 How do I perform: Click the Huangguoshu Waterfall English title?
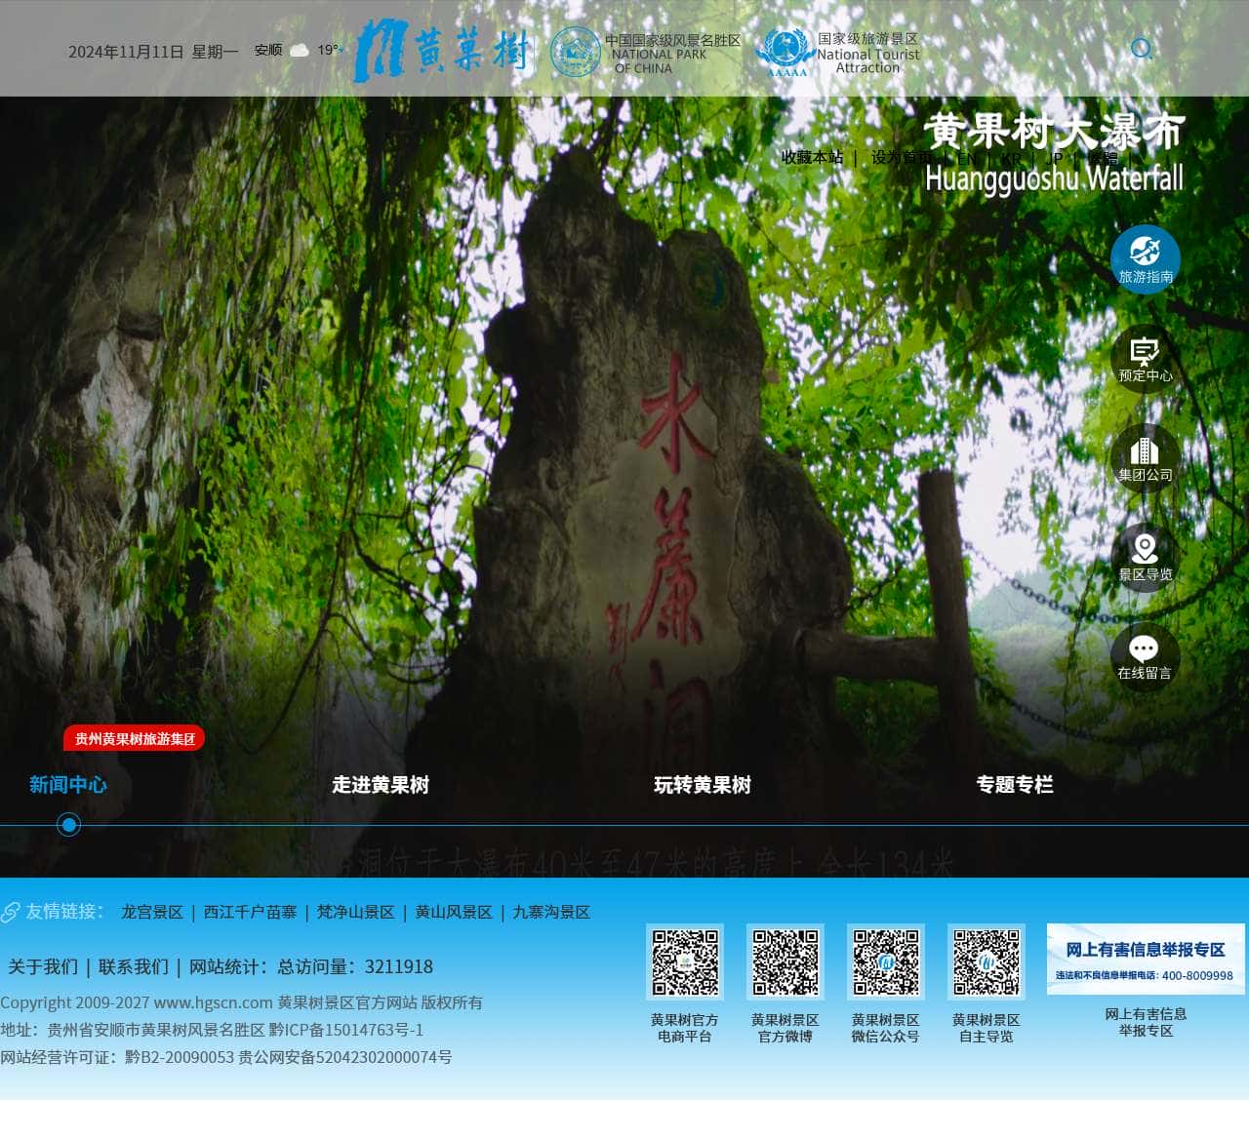(x=1054, y=178)
